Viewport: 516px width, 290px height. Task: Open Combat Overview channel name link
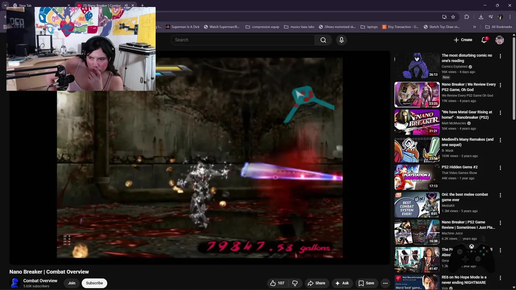coord(40,281)
